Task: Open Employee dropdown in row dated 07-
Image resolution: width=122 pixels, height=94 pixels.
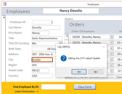Action: [111, 48]
